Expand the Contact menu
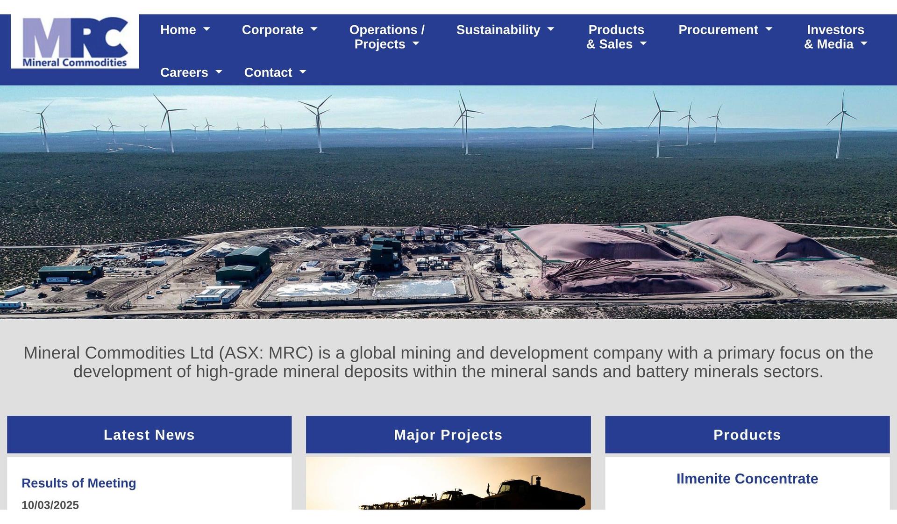 (275, 72)
